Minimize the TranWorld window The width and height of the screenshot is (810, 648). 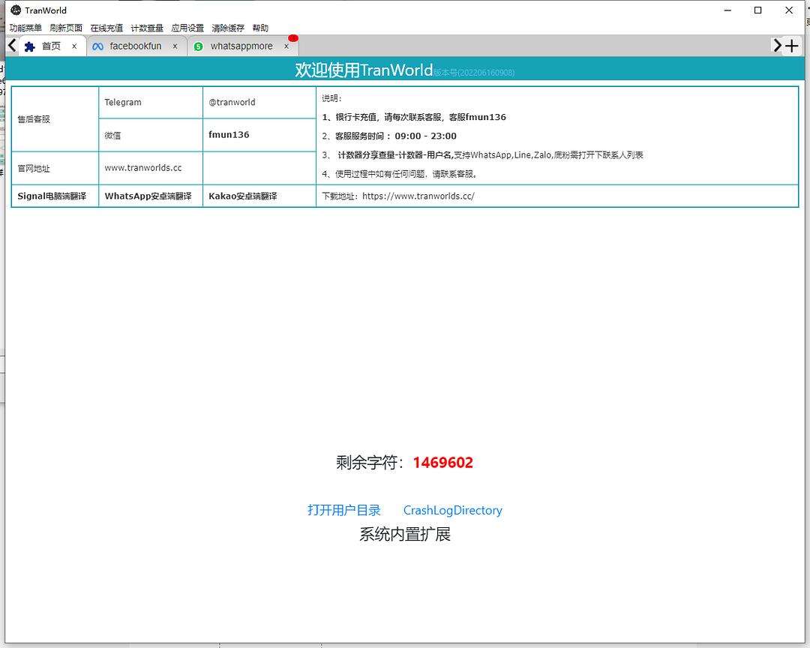[727, 10]
